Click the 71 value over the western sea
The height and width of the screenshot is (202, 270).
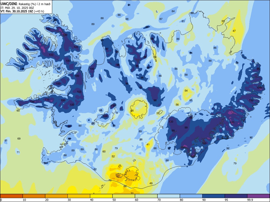pos(18,152)
